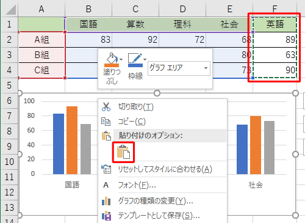
Task: Click the chart type bars icon
Action: (x=106, y=201)
